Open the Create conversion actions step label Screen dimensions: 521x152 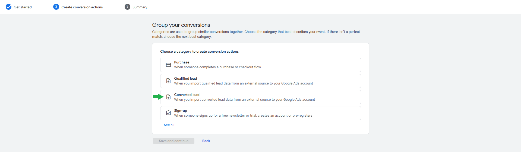click(82, 7)
